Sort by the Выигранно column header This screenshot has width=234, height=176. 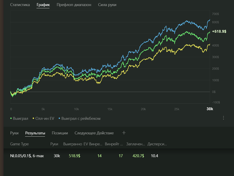point(73,144)
